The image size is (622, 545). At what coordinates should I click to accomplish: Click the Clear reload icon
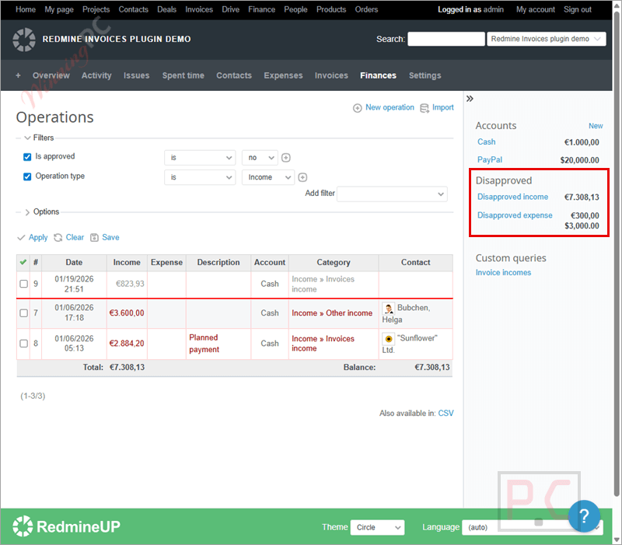tap(58, 238)
